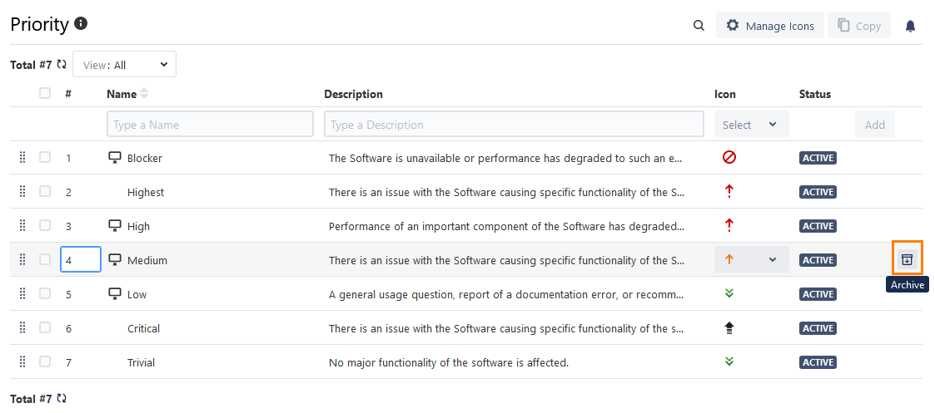Click the monitor icon beside Blocker
935x413 pixels.
tap(115, 158)
